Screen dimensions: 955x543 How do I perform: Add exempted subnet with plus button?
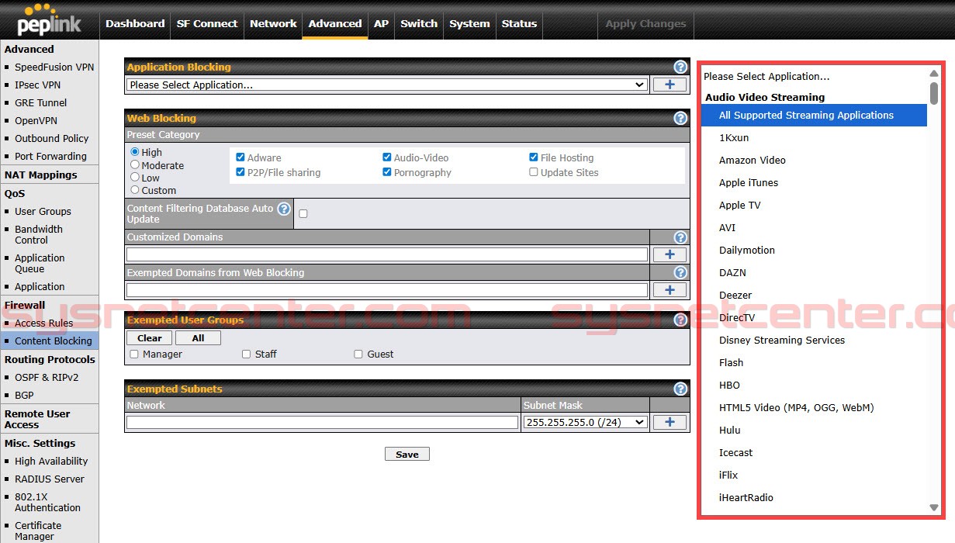point(670,422)
